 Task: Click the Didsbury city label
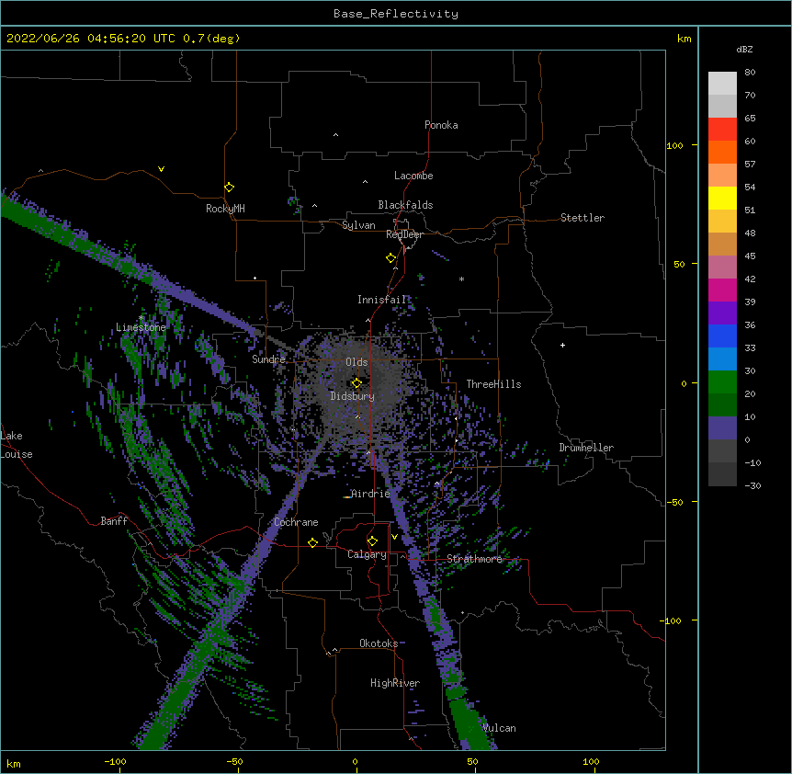[353, 396]
